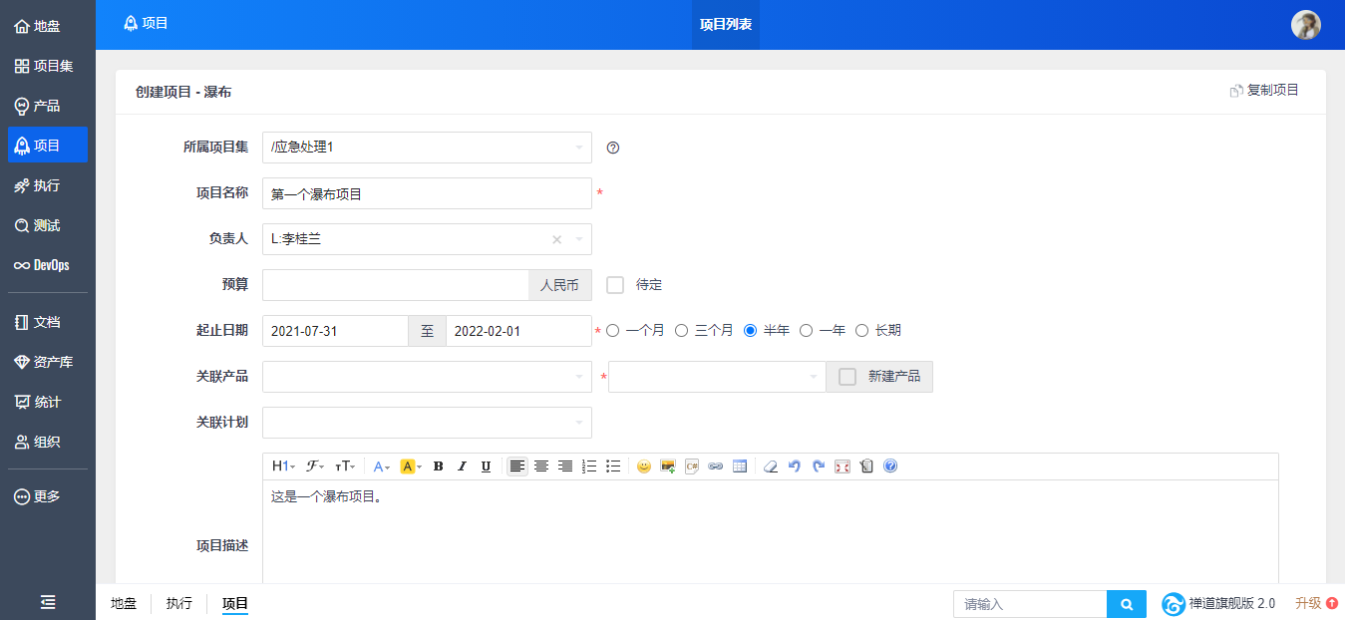Align description text right

tap(565, 465)
